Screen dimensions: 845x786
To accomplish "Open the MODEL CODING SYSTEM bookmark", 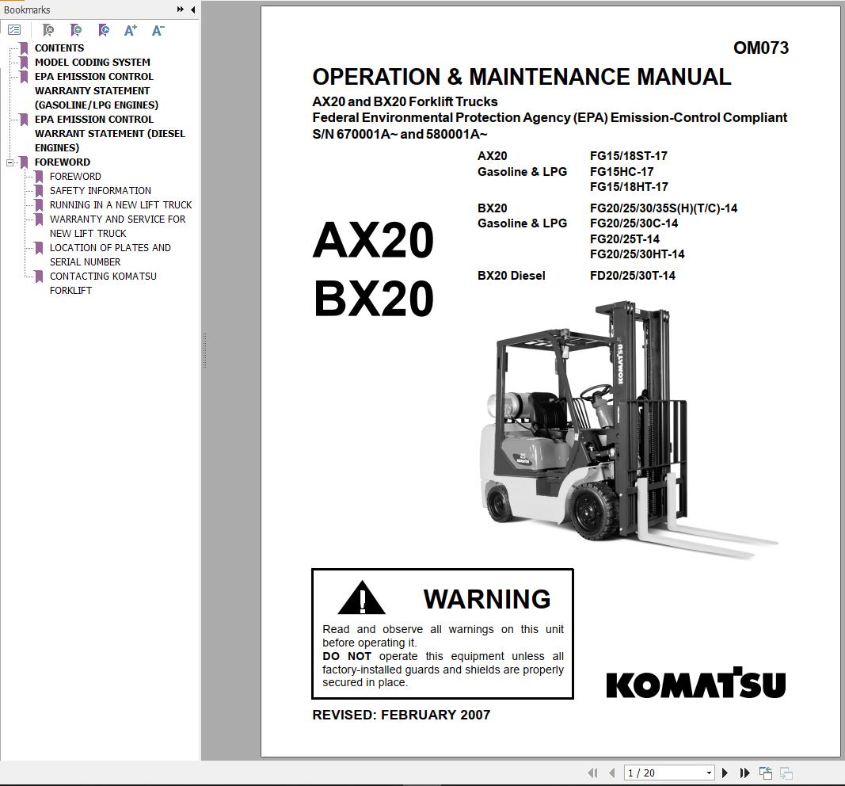I will click(x=92, y=62).
